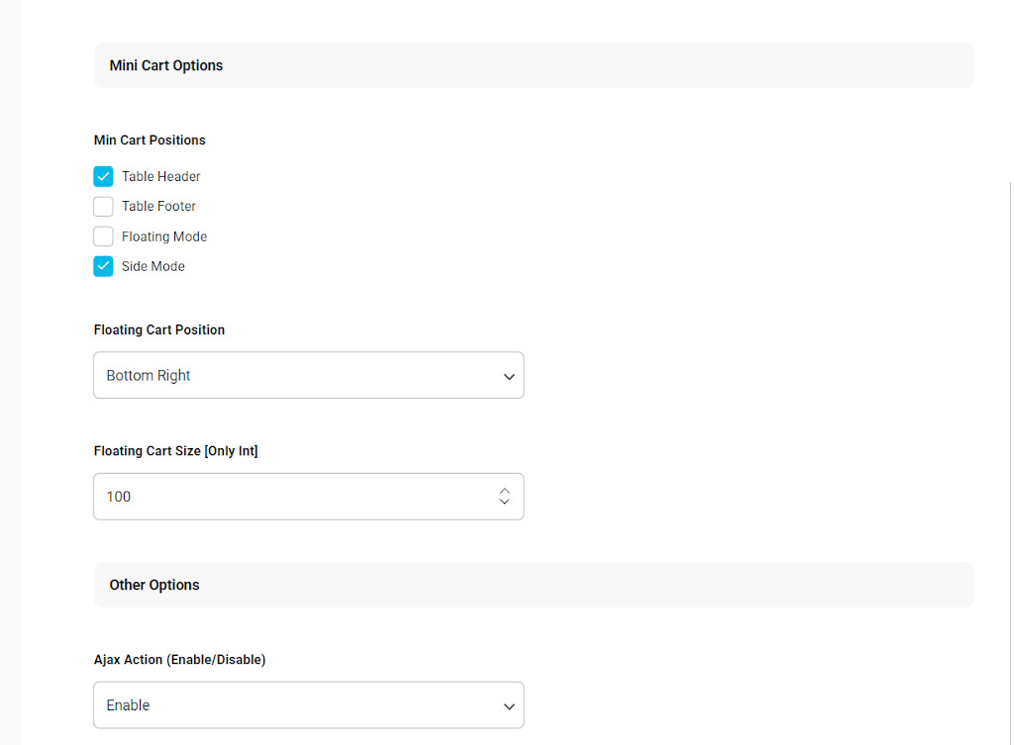The image size is (1014, 745).
Task: Uncheck the Side Mode checkbox
Action: 103,266
